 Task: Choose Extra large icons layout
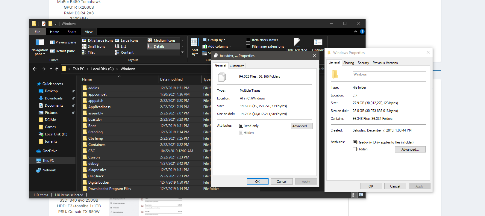[x=98, y=40]
